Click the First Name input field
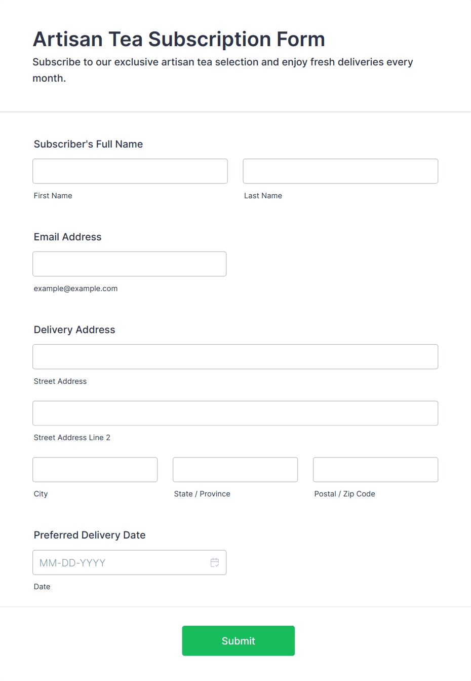Screen dimensions: 471x681 click(130, 171)
